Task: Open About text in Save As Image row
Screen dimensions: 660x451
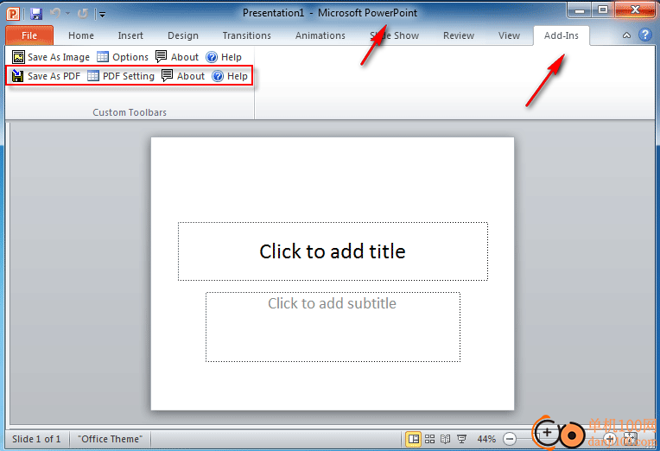Action: pyautogui.click(x=185, y=57)
